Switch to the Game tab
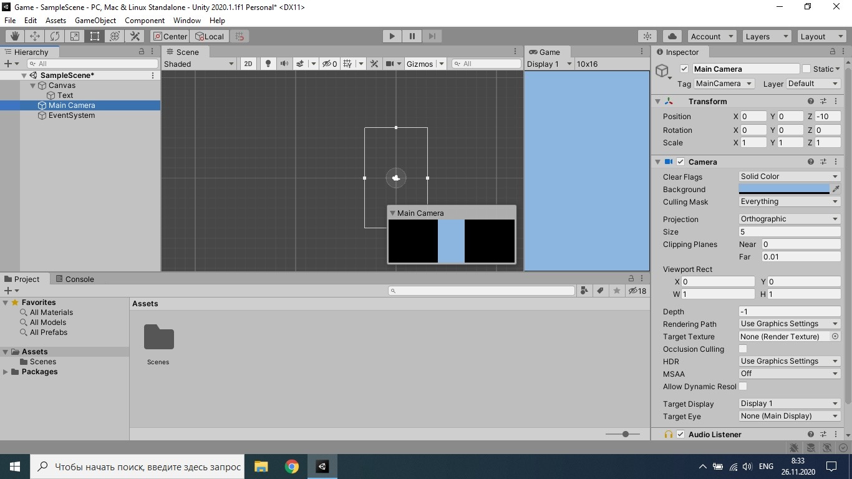 pos(545,52)
